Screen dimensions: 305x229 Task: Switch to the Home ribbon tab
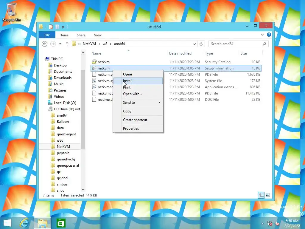pyautogui.click(x=64, y=35)
